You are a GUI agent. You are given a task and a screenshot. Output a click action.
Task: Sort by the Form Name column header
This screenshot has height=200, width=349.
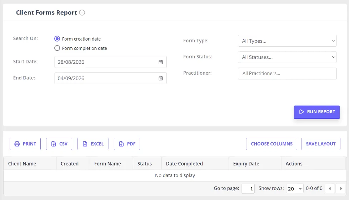111,164
